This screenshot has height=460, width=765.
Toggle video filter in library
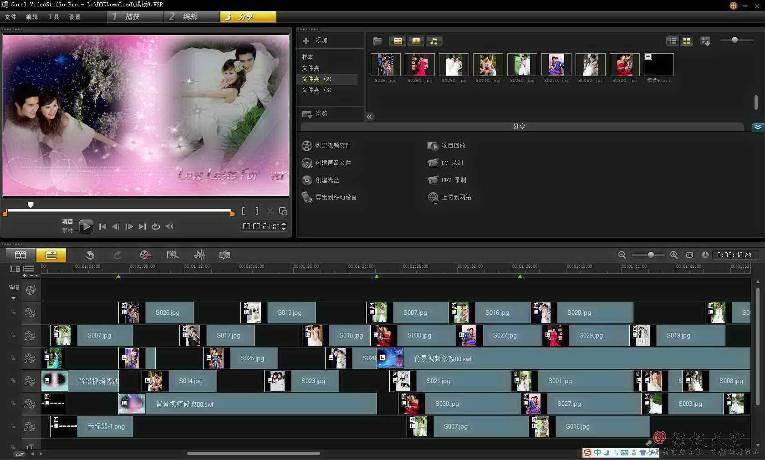click(398, 41)
